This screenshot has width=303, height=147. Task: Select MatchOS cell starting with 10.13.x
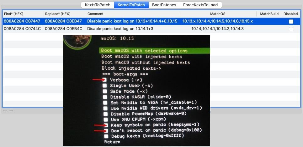click(218, 21)
